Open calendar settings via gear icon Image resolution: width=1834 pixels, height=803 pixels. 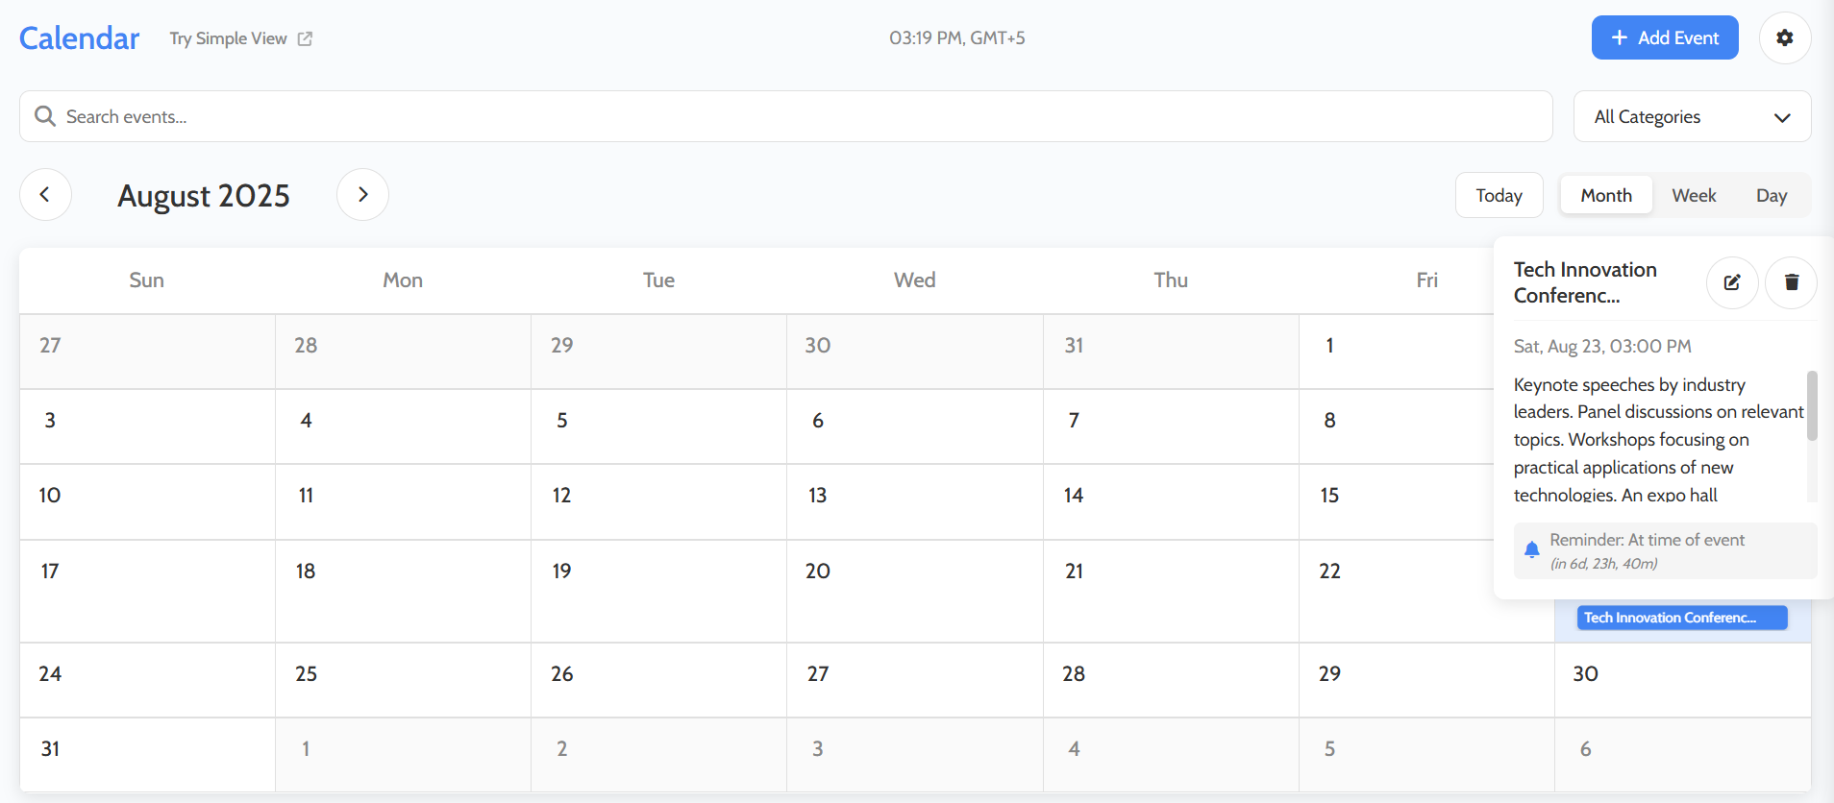pos(1785,37)
